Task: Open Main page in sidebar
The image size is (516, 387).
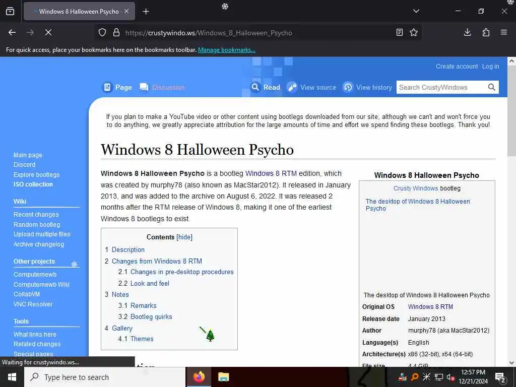Action: 28,155
